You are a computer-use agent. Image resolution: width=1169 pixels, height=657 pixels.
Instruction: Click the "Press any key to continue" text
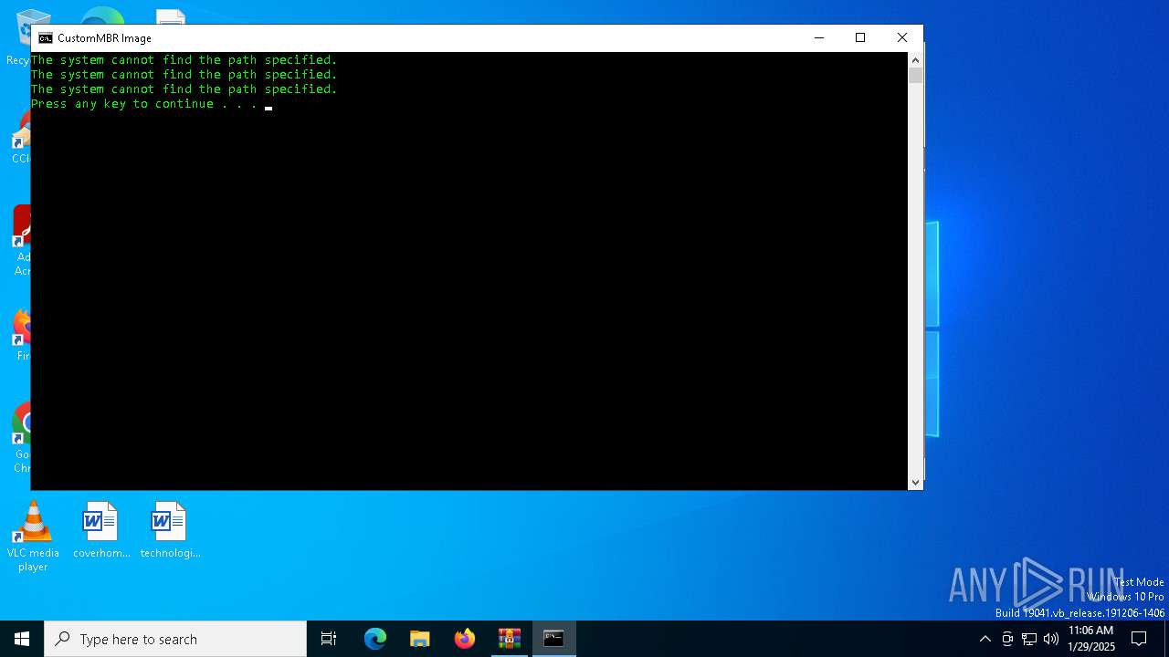(x=122, y=104)
